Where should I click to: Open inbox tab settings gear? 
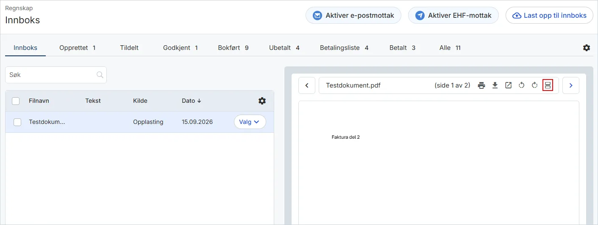[x=587, y=48]
